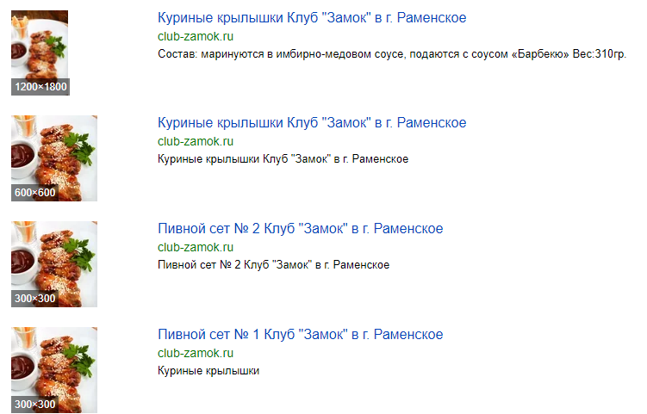This screenshot has width=647, height=414.
Task: Click description text under second result's URL
Action: (283, 159)
